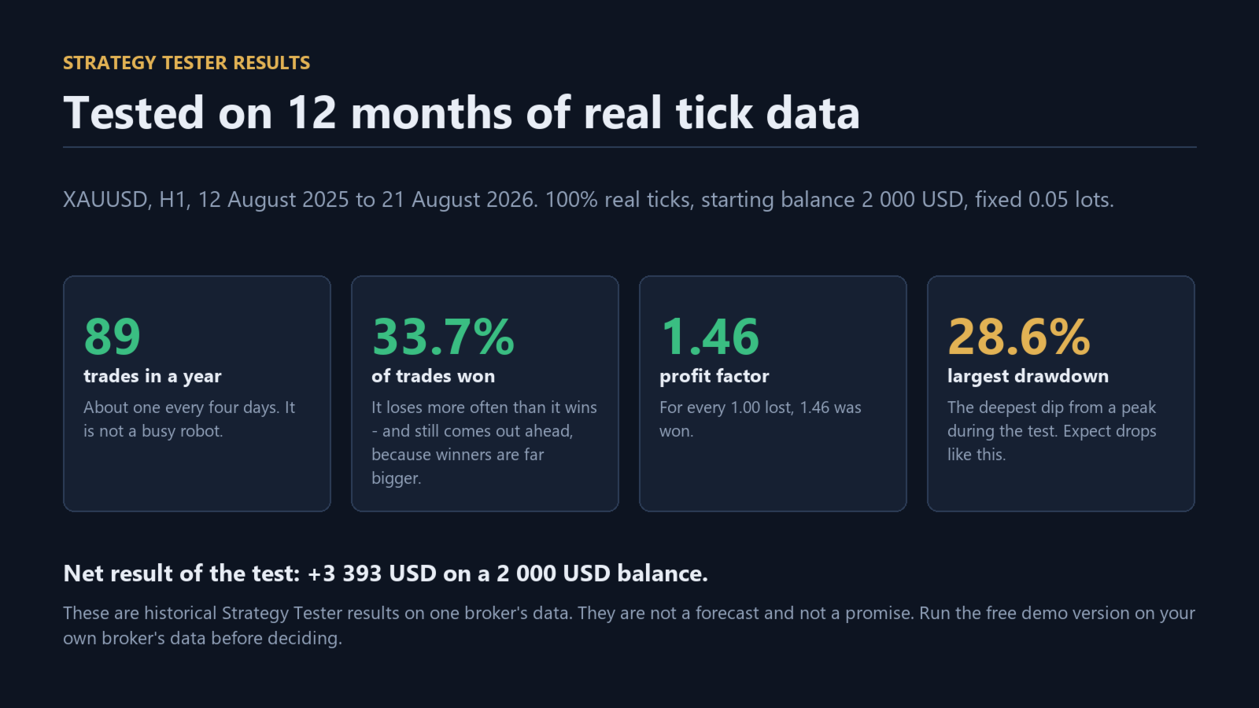Select the slide title about real tick data
Viewport: 1259px width, 708px height.
tap(461, 112)
